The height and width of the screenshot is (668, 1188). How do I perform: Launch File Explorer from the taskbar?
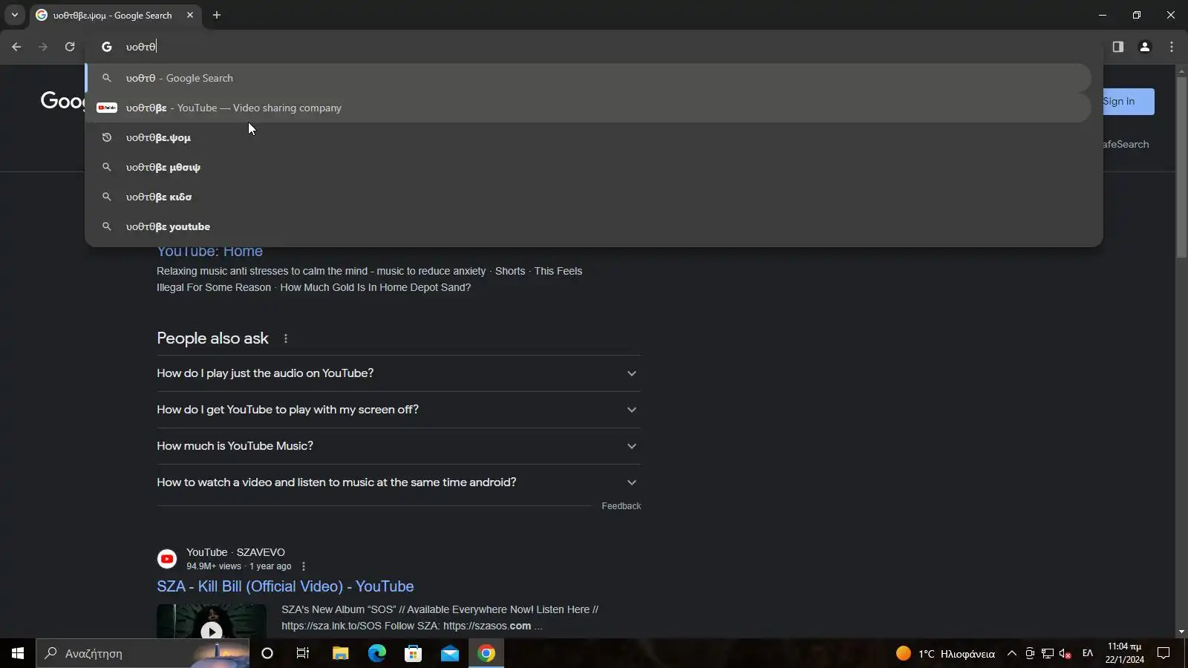coord(340,653)
